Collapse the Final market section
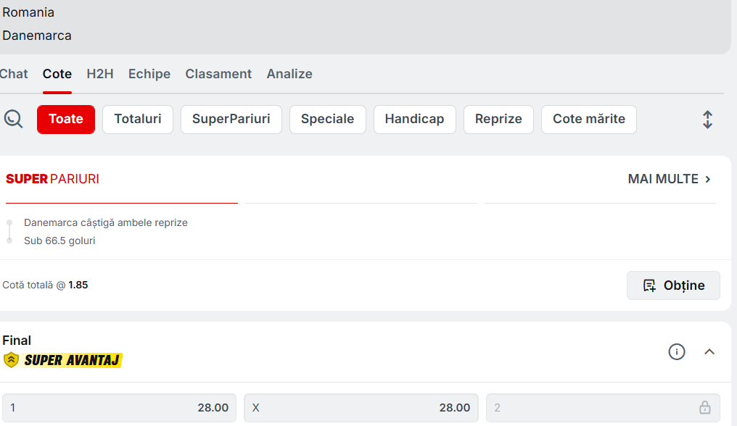737x426 pixels. tap(709, 352)
